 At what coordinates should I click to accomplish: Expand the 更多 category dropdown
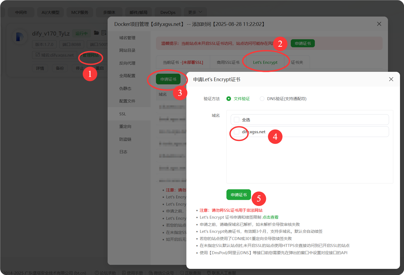(x=195, y=12)
